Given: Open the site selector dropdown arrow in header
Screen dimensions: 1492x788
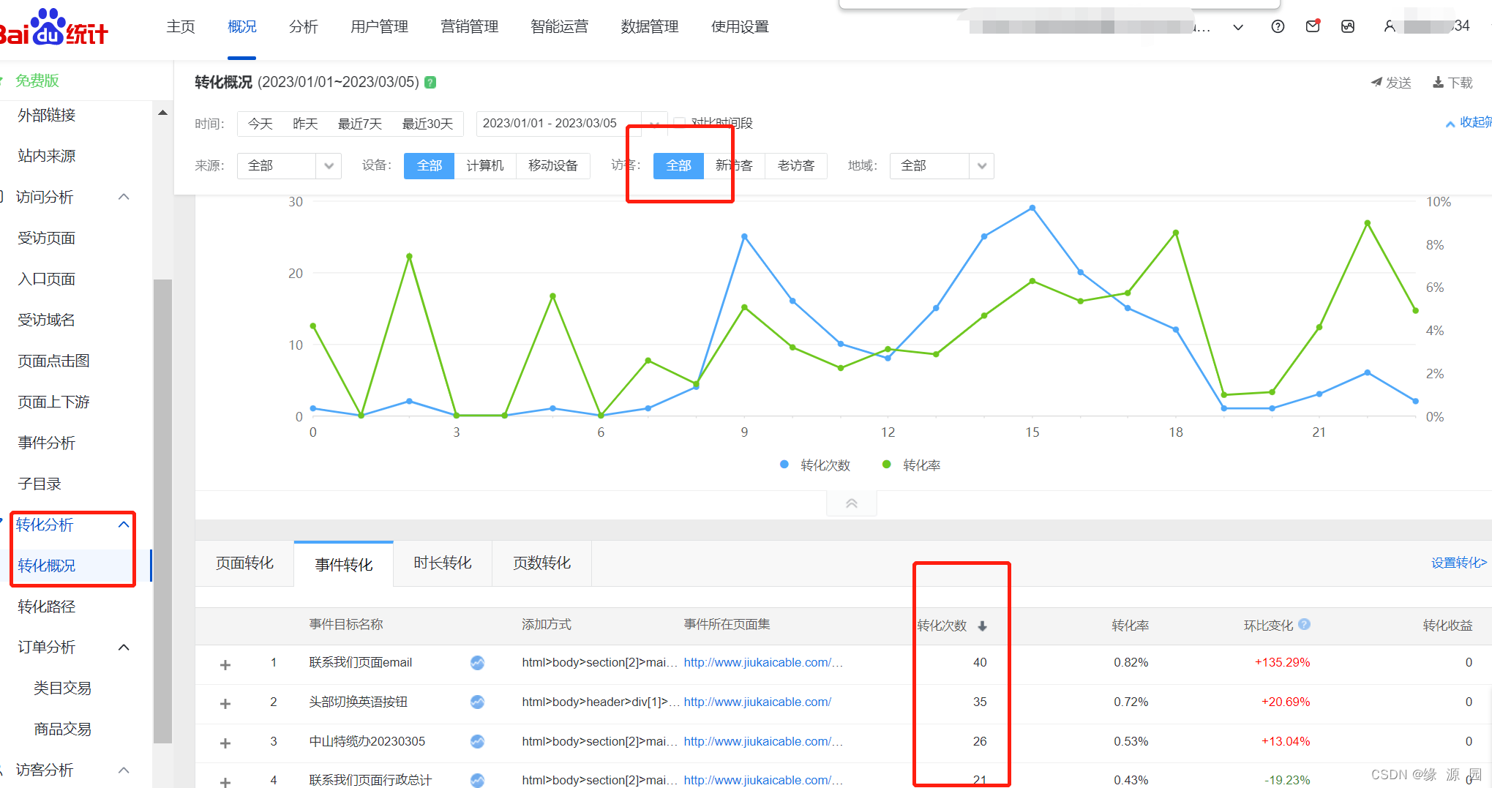Looking at the screenshot, I should [x=1238, y=28].
